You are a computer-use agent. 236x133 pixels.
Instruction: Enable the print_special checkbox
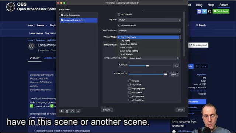coord(130,92)
